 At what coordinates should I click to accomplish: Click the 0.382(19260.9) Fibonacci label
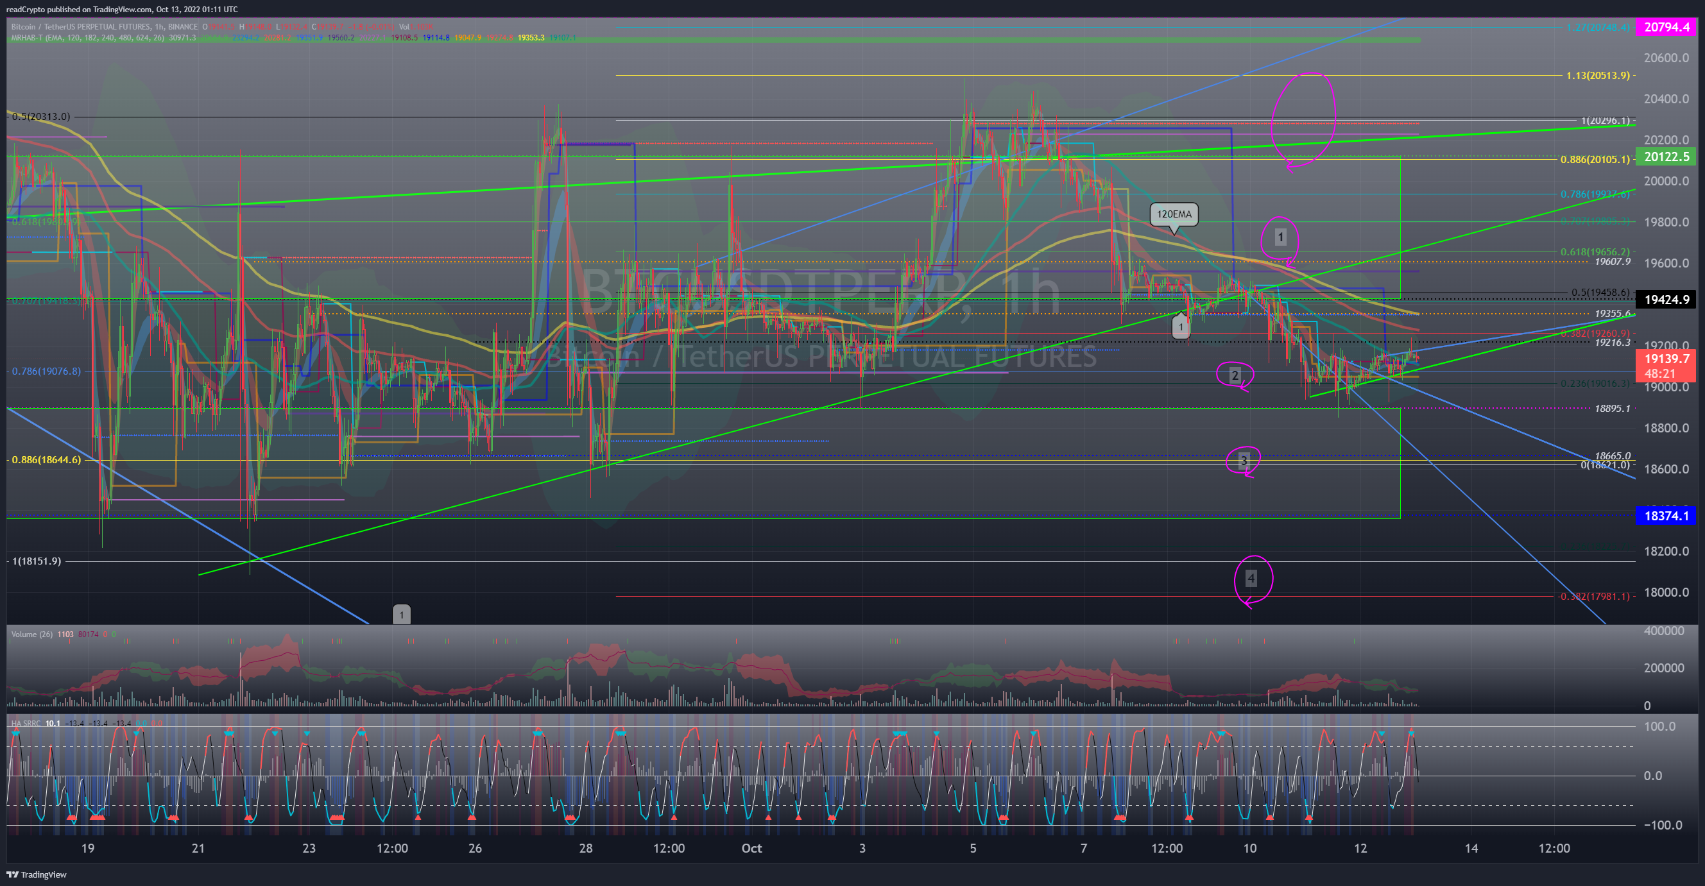pyautogui.click(x=1595, y=334)
